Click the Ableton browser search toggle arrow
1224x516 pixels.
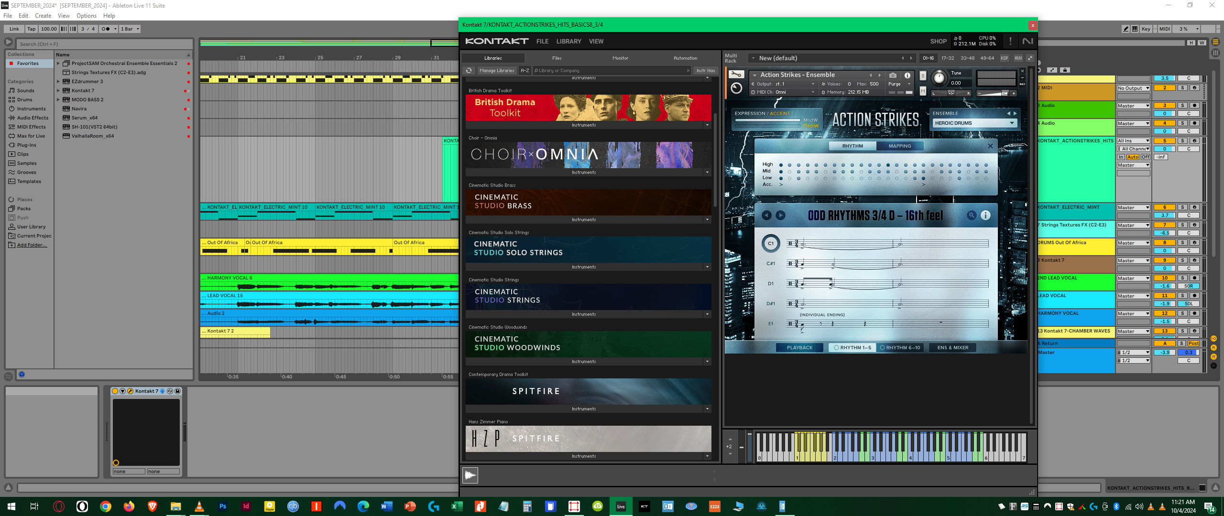(x=9, y=43)
